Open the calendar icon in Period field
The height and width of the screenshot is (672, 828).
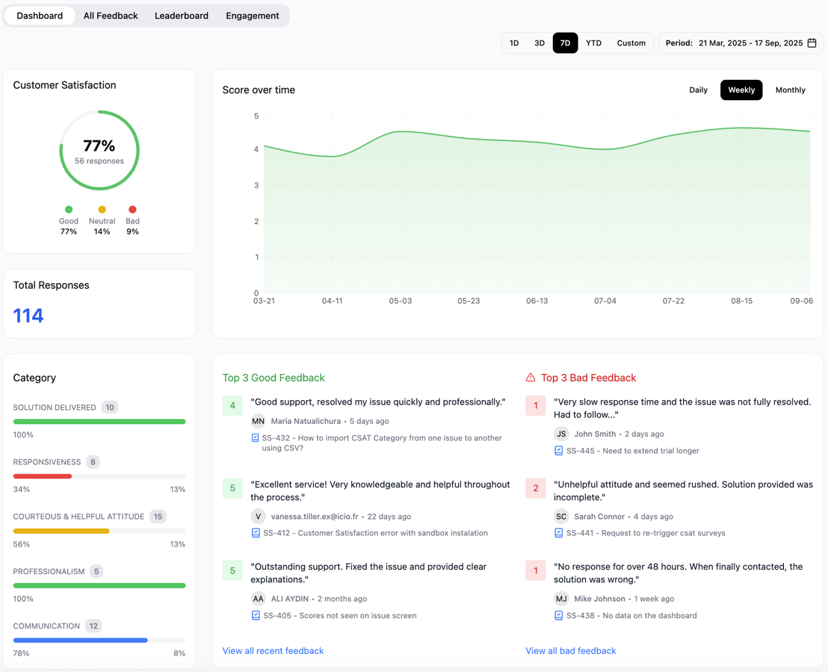click(812, 43)
